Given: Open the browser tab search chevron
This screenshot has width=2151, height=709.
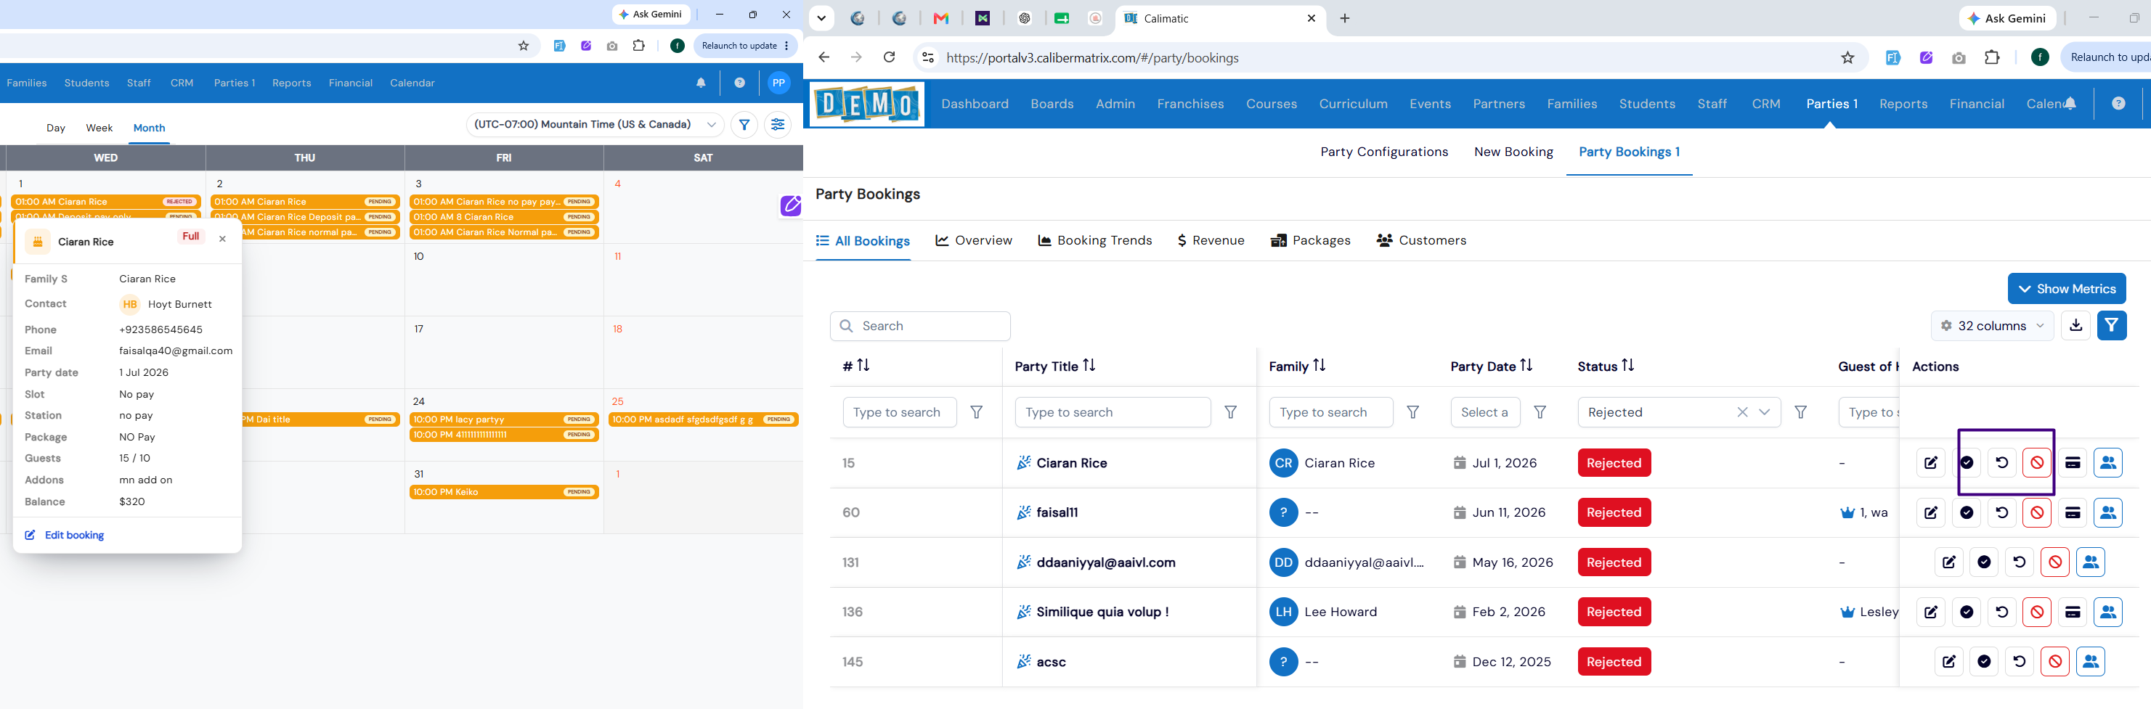Looking at the screenshot, I should 821,18.
